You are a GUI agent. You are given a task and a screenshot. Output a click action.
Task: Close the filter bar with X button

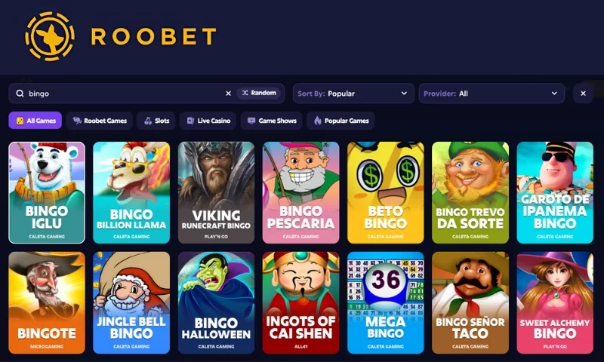pyautogui.click(x=583, y=94)
